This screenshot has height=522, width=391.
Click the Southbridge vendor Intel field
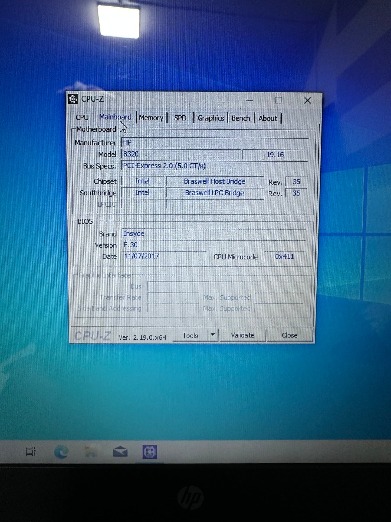point(143,193)
